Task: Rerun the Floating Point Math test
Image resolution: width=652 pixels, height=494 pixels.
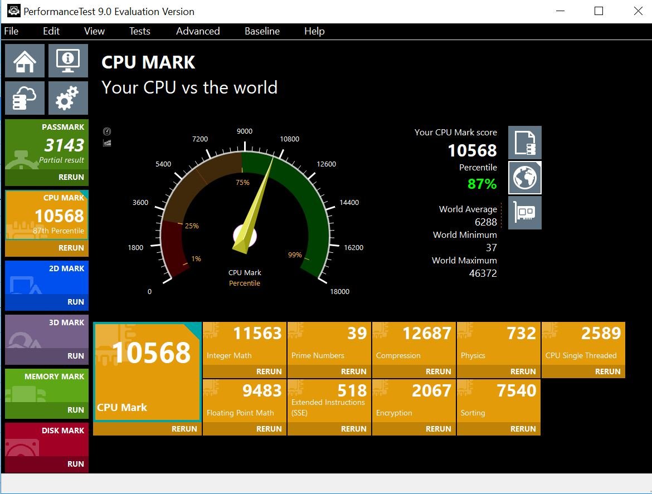Action: click(245, 429)
